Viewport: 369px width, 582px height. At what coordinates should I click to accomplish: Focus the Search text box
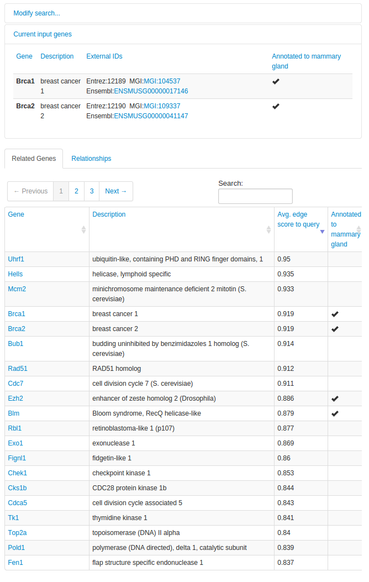pos(255,196)
